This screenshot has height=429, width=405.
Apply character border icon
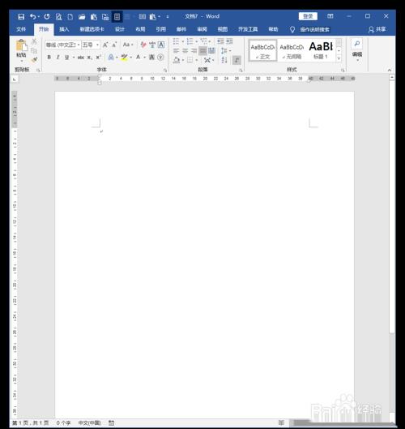click(161, 45)
